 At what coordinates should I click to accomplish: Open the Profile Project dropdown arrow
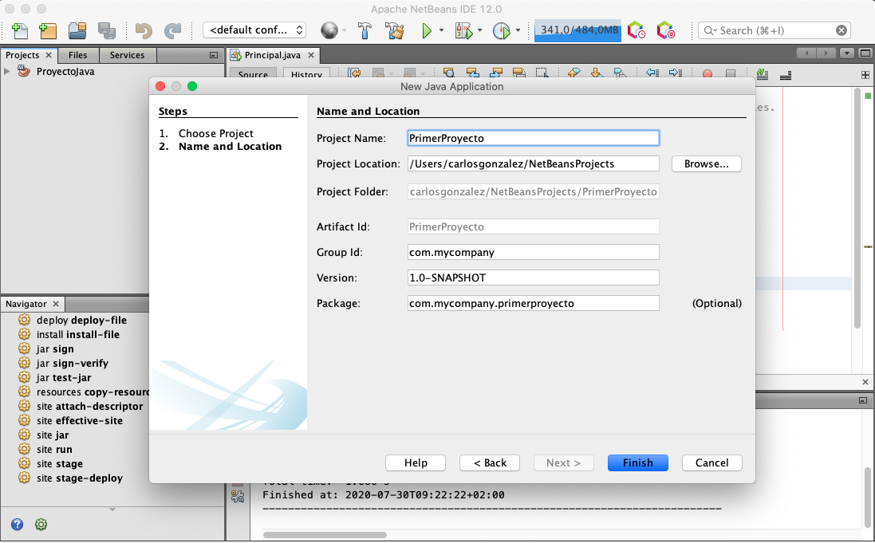click(x=518, y=30)
